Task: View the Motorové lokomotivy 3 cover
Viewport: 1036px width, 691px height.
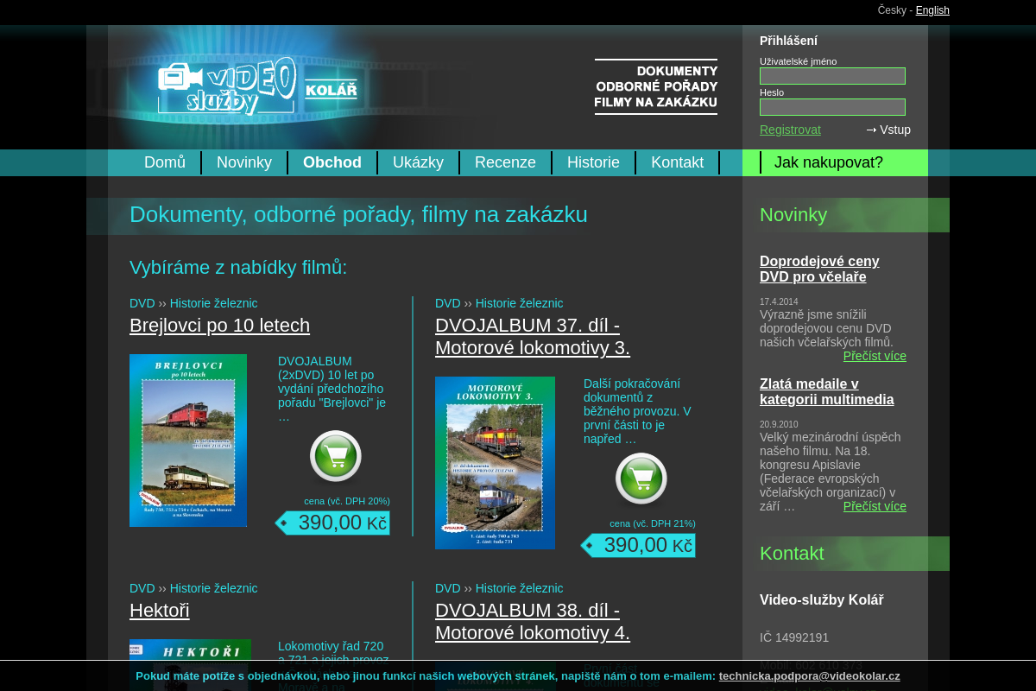Action: (x=495, y=462)
